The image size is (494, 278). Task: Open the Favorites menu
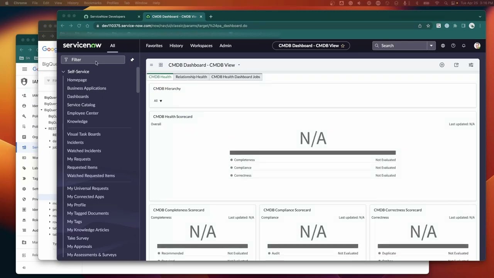(154, 46)
